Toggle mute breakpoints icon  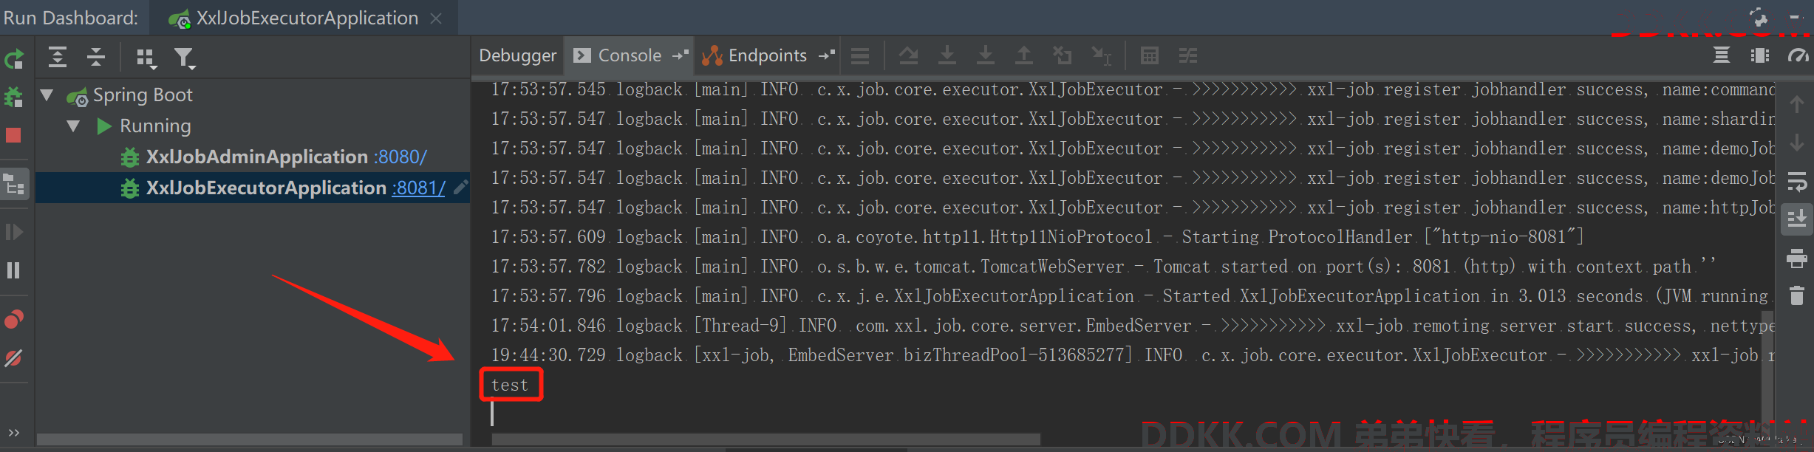click(14, 358)
